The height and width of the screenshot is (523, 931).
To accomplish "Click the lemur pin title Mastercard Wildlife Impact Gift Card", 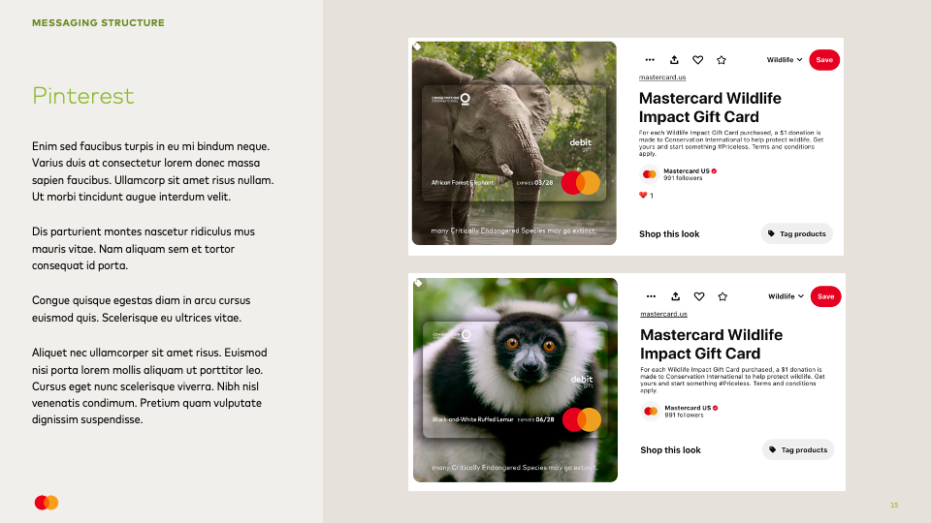I will coord(711,344).
